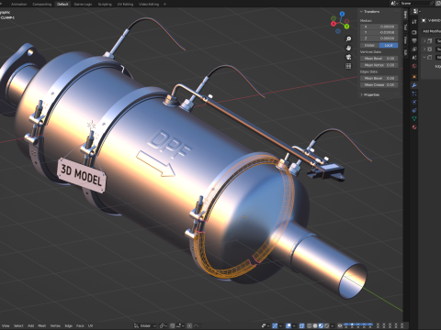The height and width of the screenshot is (330, 441).
Task: Select the Global orientation toggle
Action: click(370, 45)
